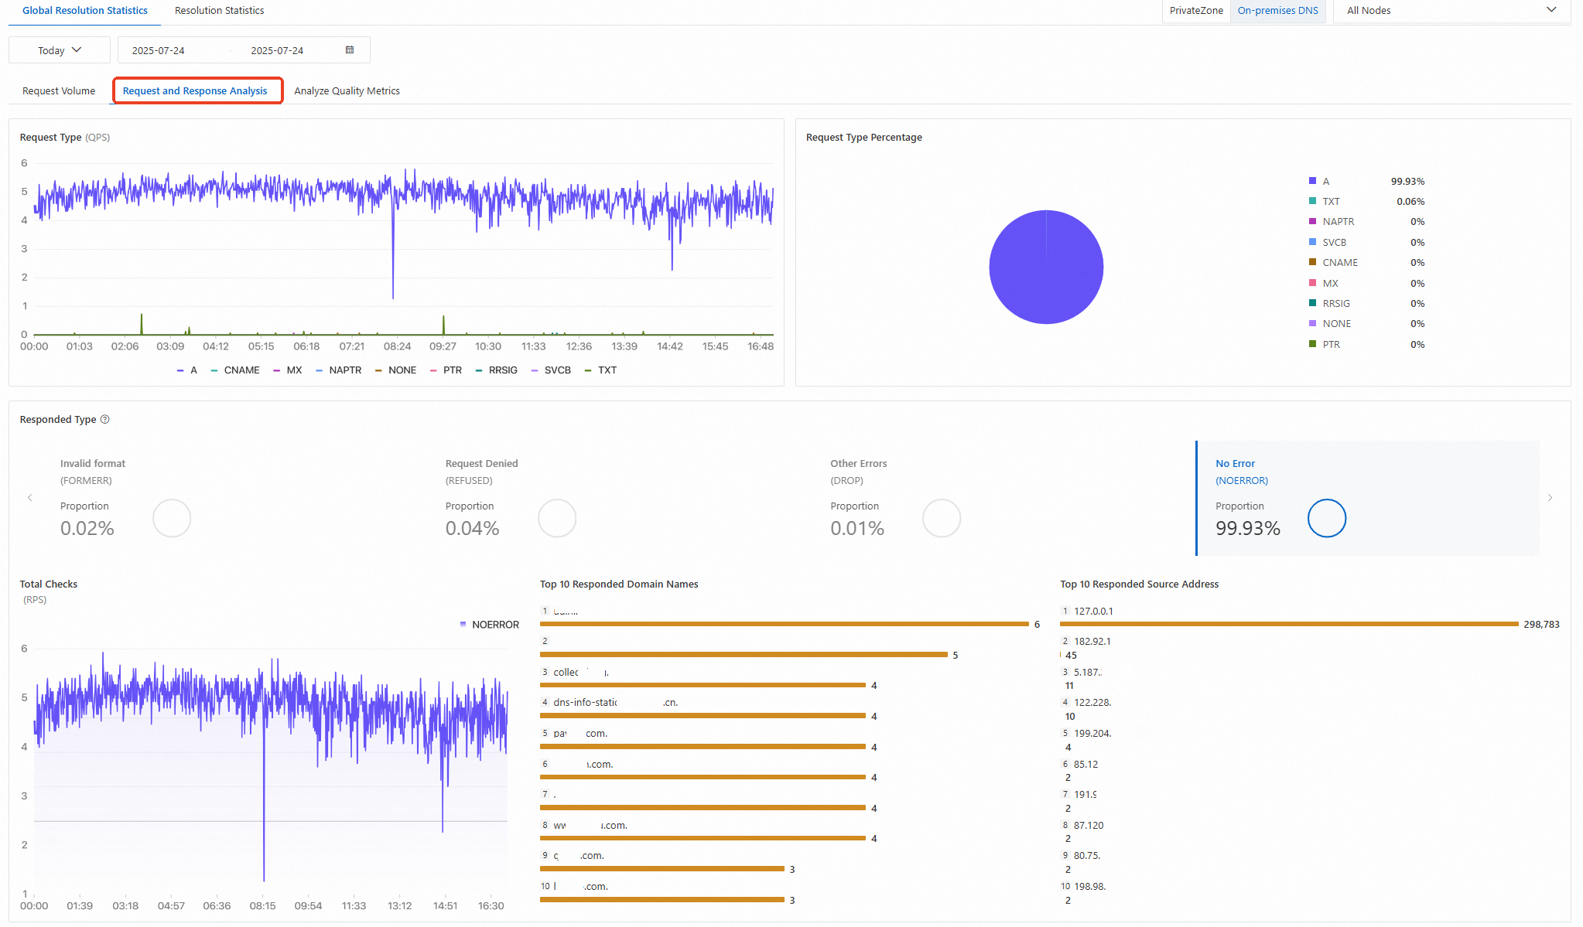Go to next responded type card

click(x=1550, y=498)
